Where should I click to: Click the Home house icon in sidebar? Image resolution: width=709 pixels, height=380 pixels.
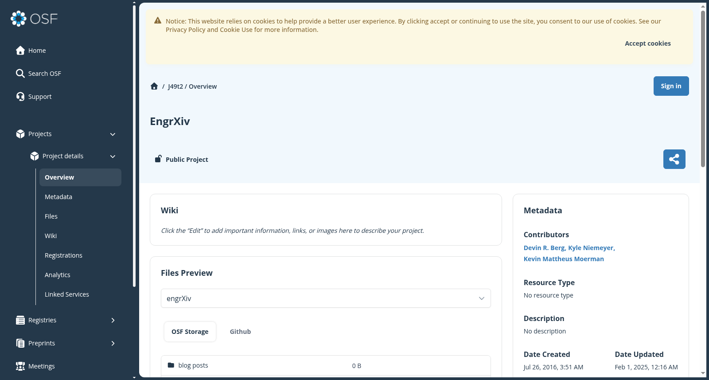(x=20, y=51)
